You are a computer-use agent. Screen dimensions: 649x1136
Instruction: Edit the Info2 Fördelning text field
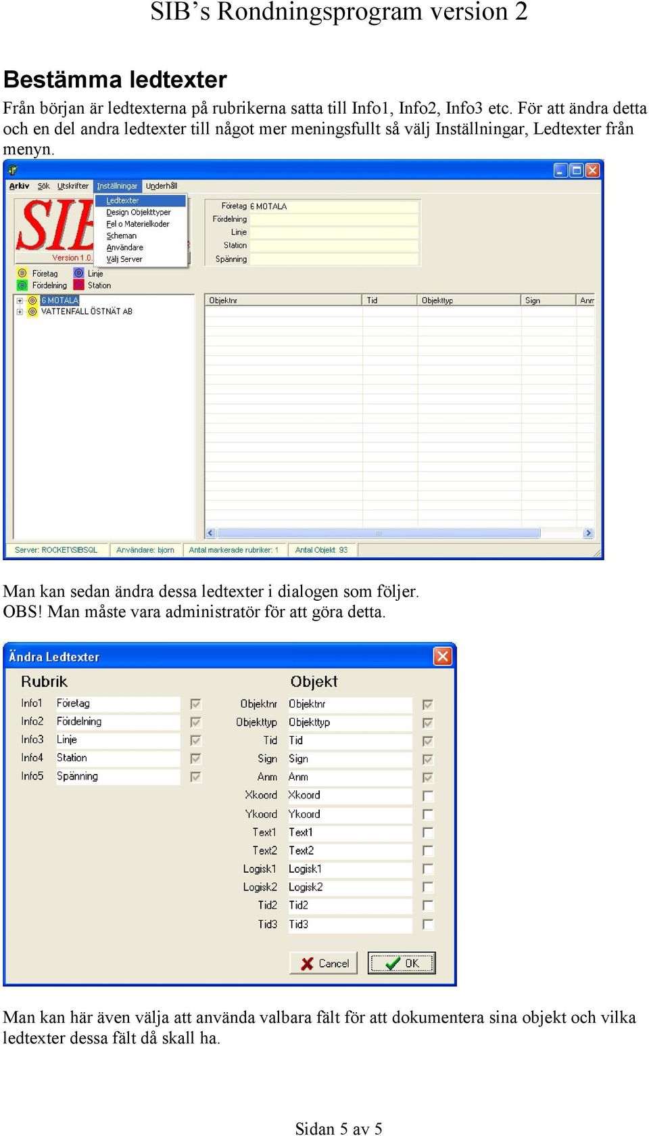(117, 722)
